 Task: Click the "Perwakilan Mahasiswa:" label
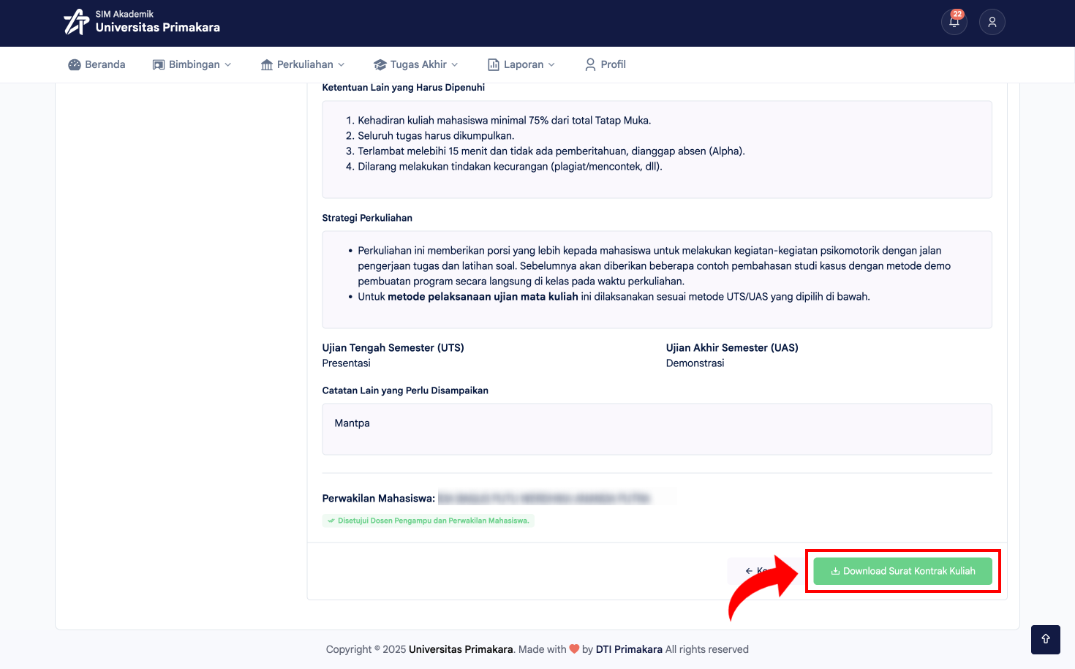pyautogui.click(x=379, y=499)
